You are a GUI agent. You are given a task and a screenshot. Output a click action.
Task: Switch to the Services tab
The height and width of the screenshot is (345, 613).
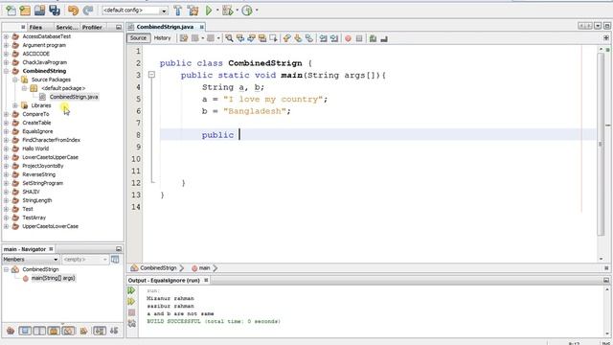point(66,27)
